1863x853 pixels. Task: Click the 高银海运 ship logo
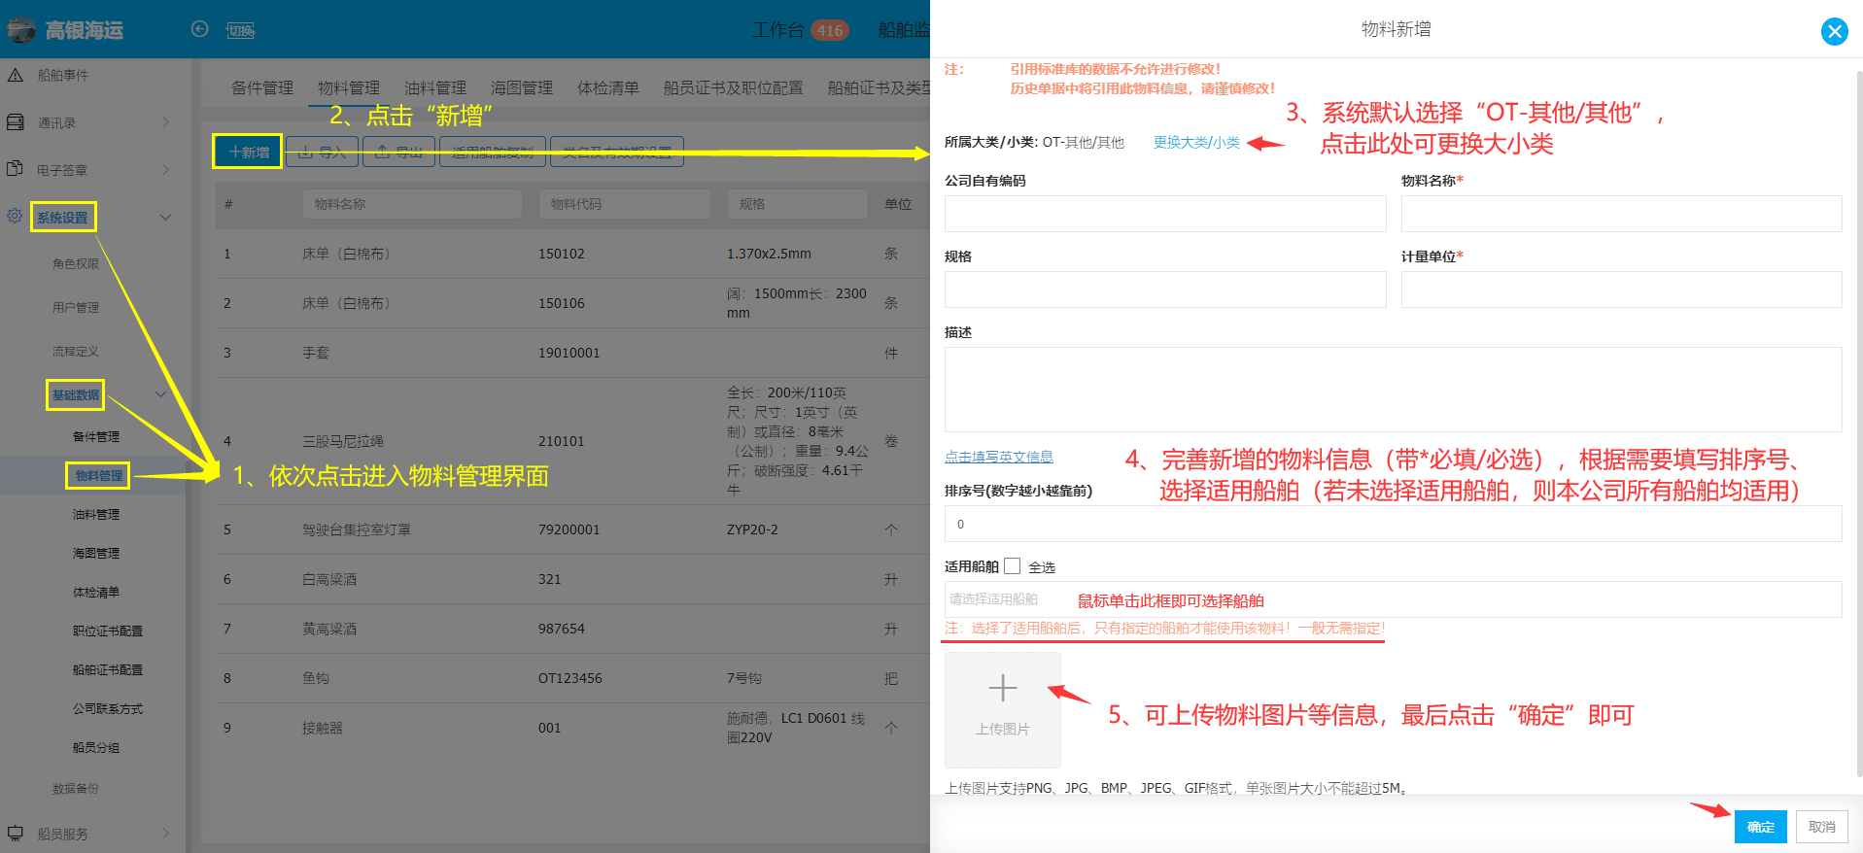[x=21, y=29]
